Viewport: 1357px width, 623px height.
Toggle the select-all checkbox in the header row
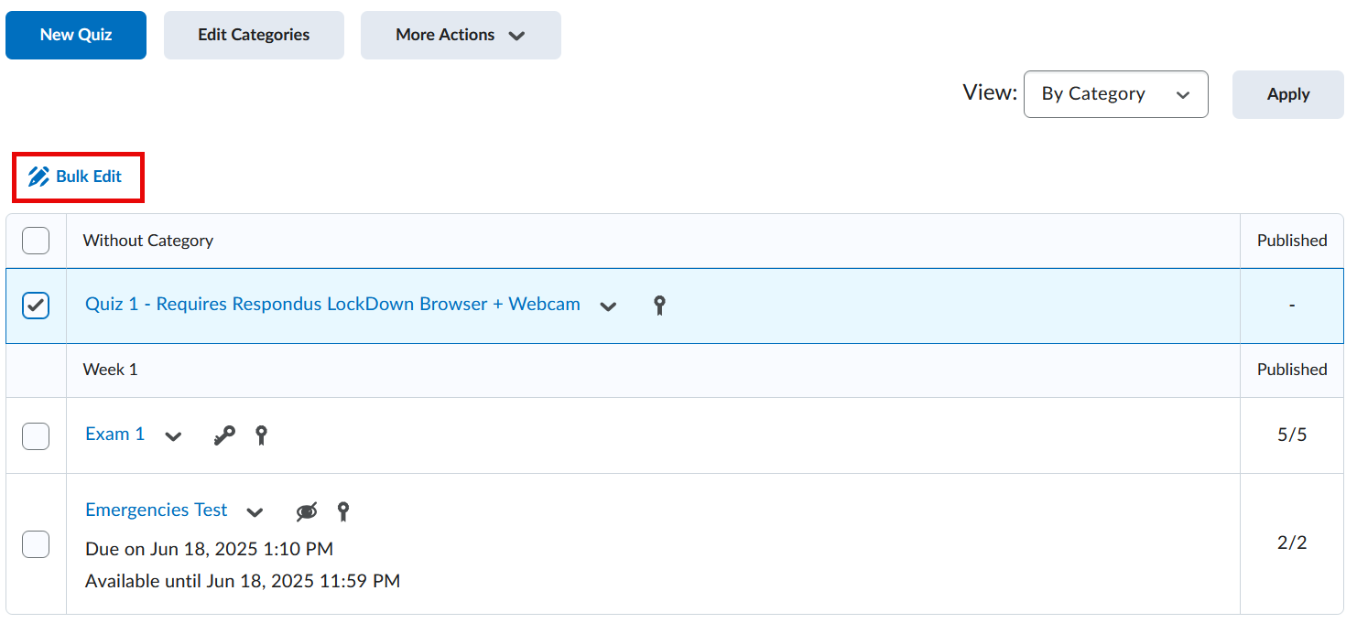[36, 241]
